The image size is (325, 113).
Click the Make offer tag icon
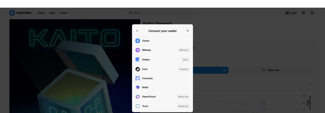[x=264, y=70]
